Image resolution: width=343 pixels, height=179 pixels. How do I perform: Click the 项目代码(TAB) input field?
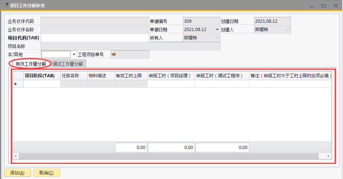click(x=95, y=38)
